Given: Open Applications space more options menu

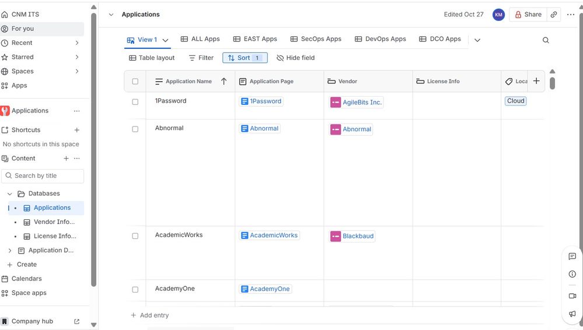Looking at the screenshot, I should [76, 111].
